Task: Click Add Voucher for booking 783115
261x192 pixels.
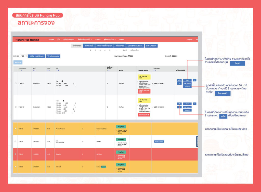Action: pyautogui.click(x=187, y=107)
